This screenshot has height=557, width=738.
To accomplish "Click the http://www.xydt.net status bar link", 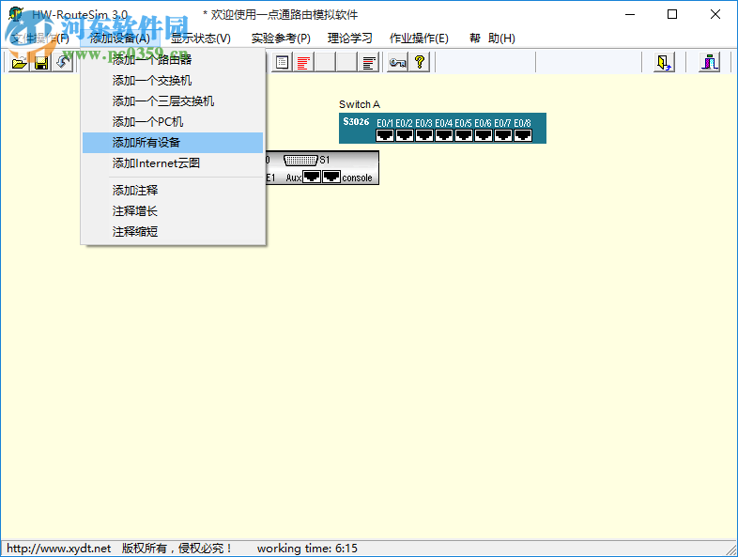I will [59, 549].
